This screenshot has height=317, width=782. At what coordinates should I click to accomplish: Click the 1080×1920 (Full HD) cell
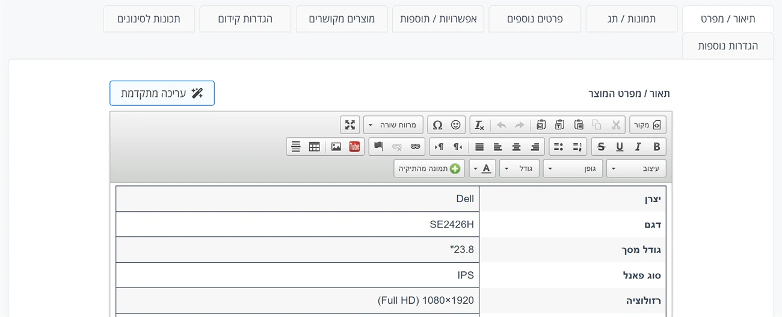point(298,300)
